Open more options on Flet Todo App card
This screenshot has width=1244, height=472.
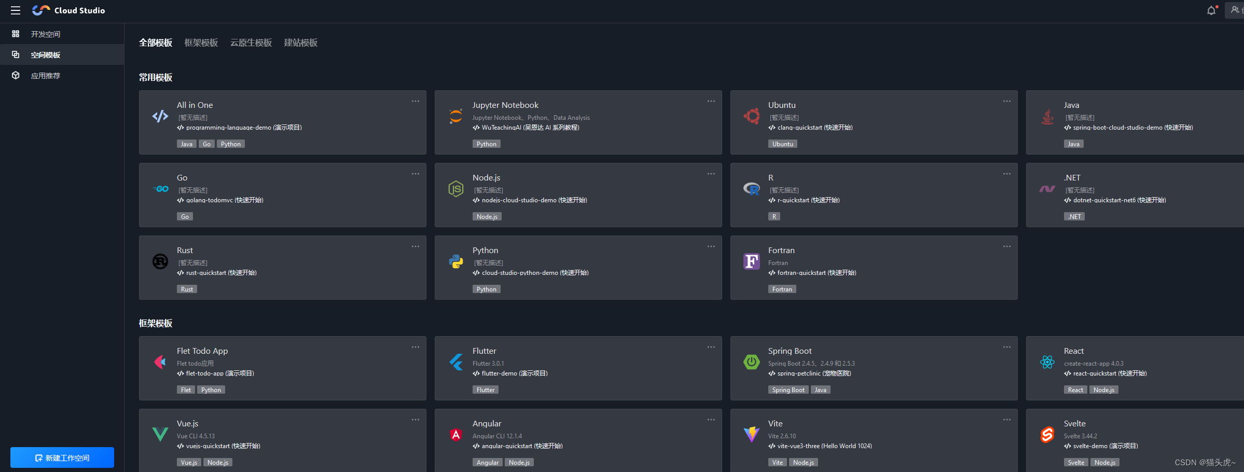(416, 347)
